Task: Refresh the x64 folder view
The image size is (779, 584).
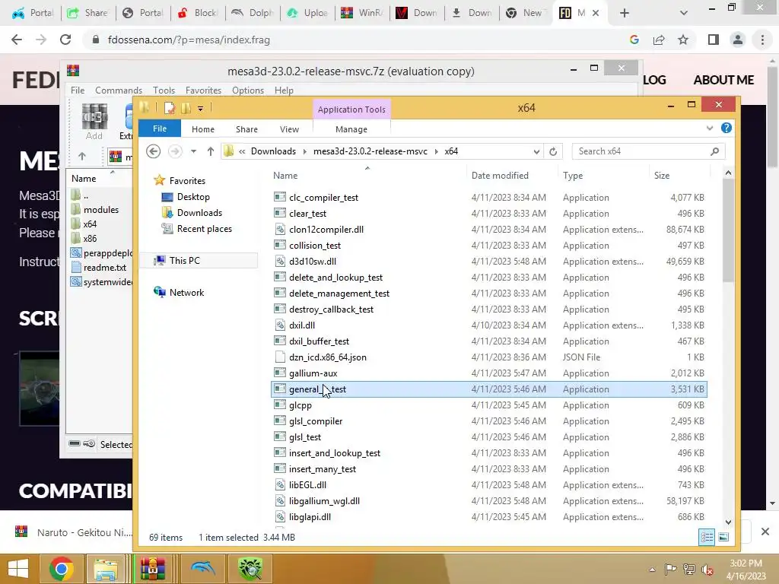Action: pyautogui.click(x=553, y=151)
